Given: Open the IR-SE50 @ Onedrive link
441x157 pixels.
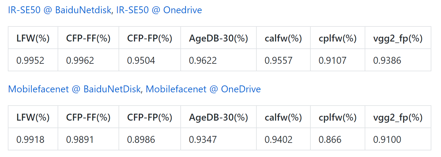Looking at the screenshot, I should point(159,10).
